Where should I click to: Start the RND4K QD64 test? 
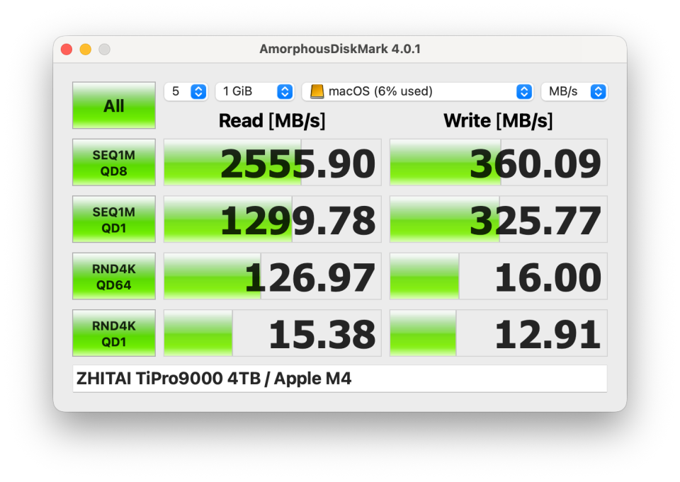point(113,277)
